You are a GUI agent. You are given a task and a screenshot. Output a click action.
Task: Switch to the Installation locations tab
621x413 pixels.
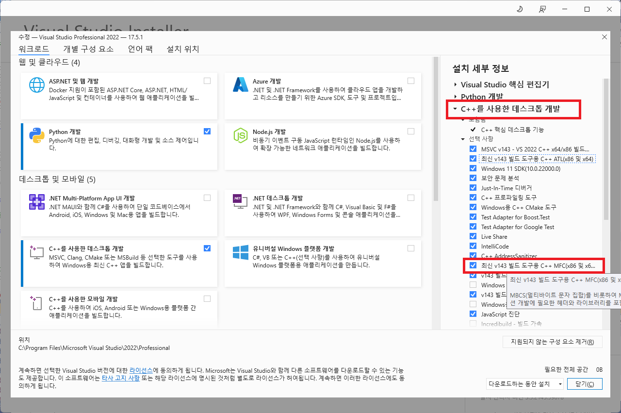click(183, 49)
